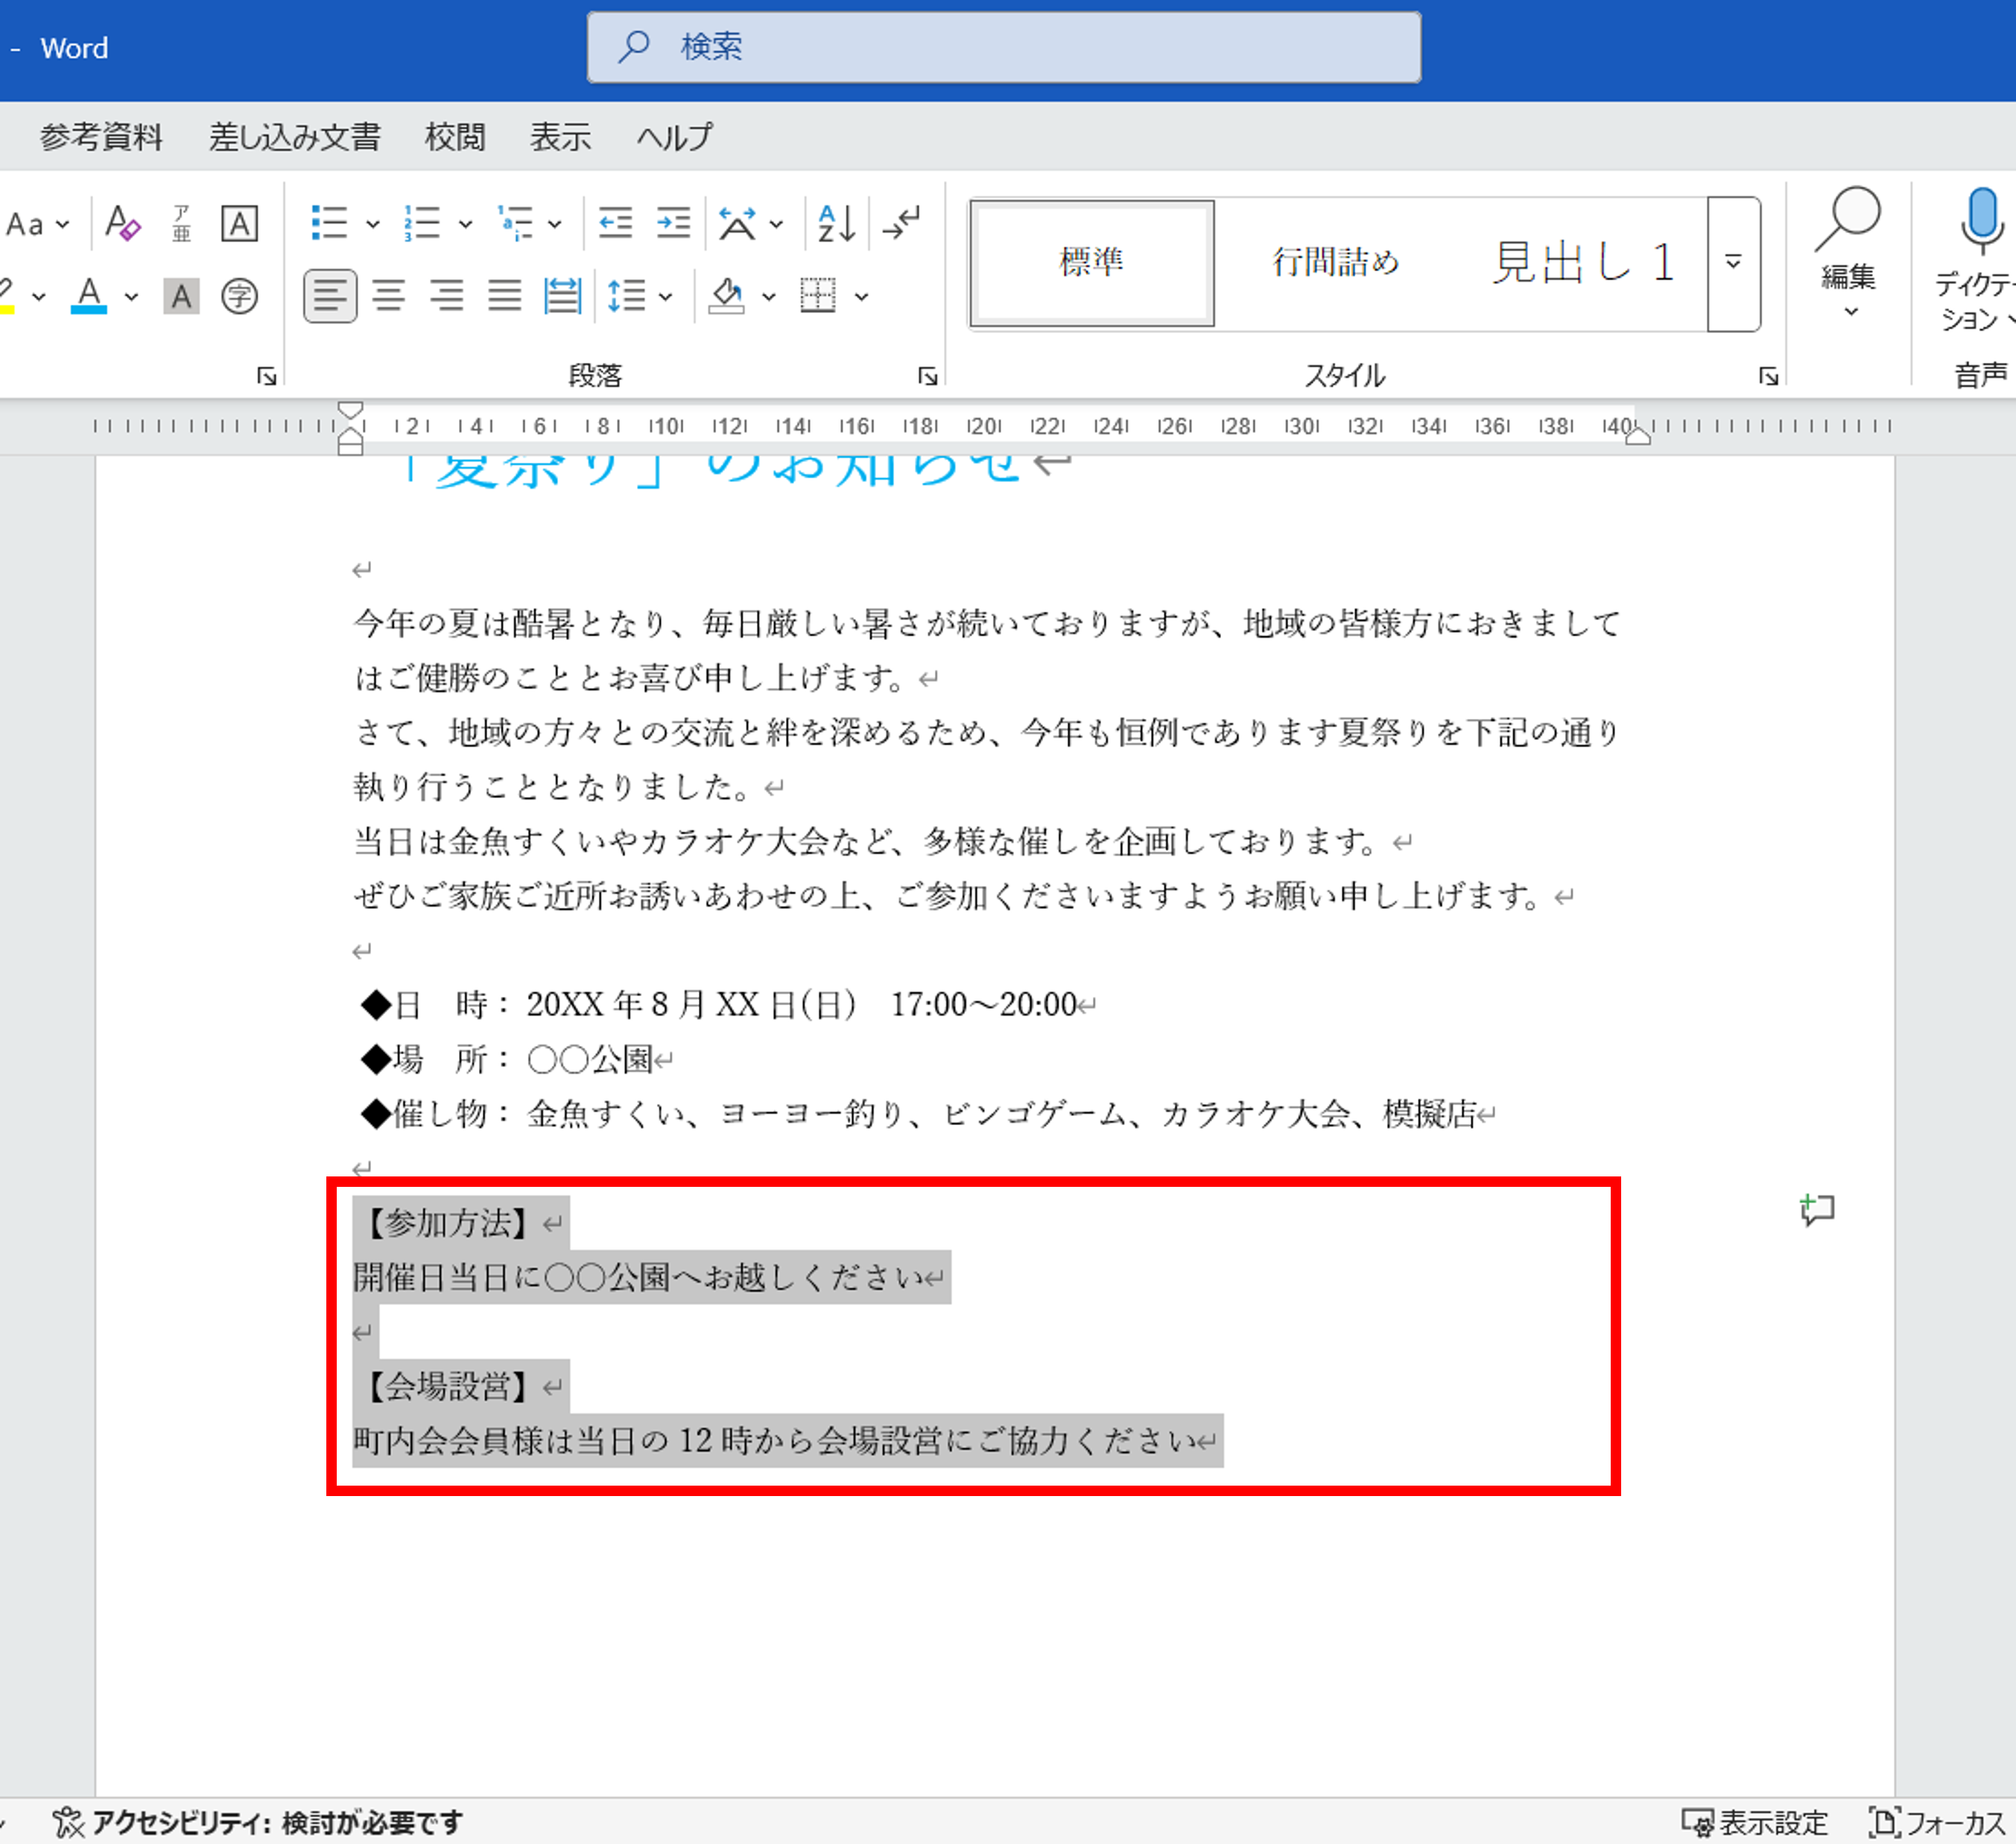Click the フォーカス button in the status bar

tap(1939, 1822)
